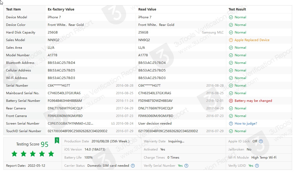
Task: Click the 'Test Item' column header
Action: tap(13, 9)
